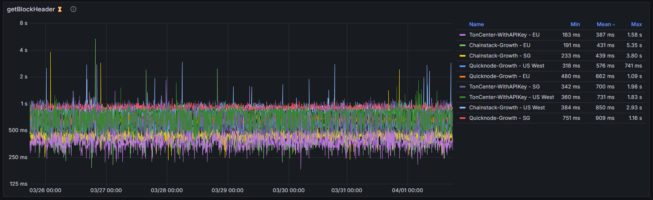Toggle TonCenter-WithAPIKey - SG series in legend

pyautogui.click(x=504, y=87)
